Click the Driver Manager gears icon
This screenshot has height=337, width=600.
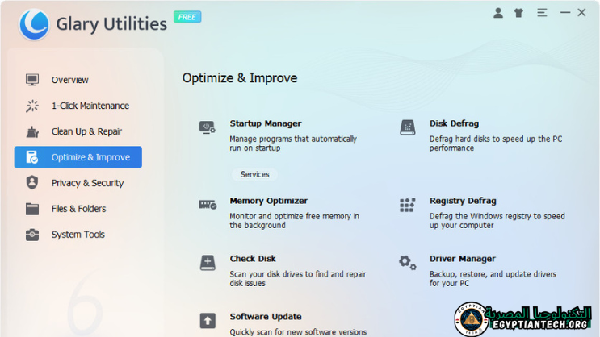coord(408,262)
